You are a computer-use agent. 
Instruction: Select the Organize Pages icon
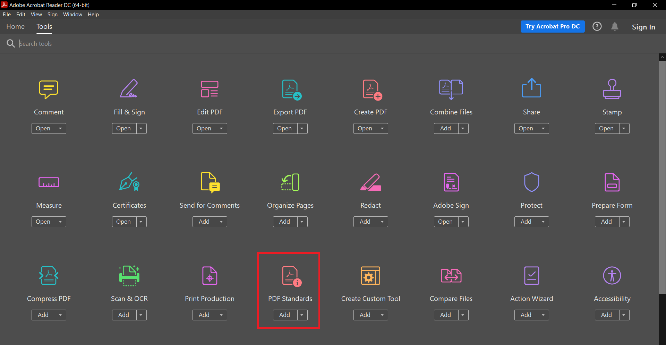point(290,182)
